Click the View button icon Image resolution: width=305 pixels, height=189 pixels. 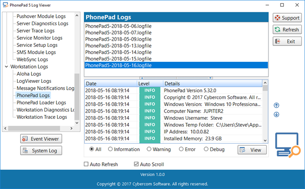click(243, 150)
